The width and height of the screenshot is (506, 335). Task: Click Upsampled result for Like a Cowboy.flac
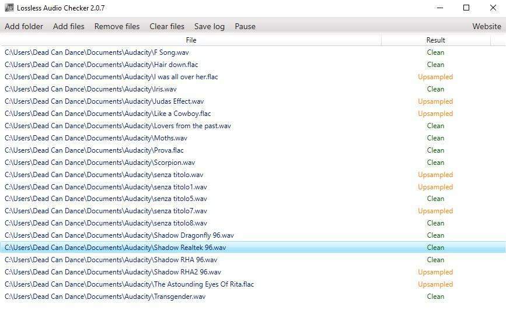pos(435,114)
